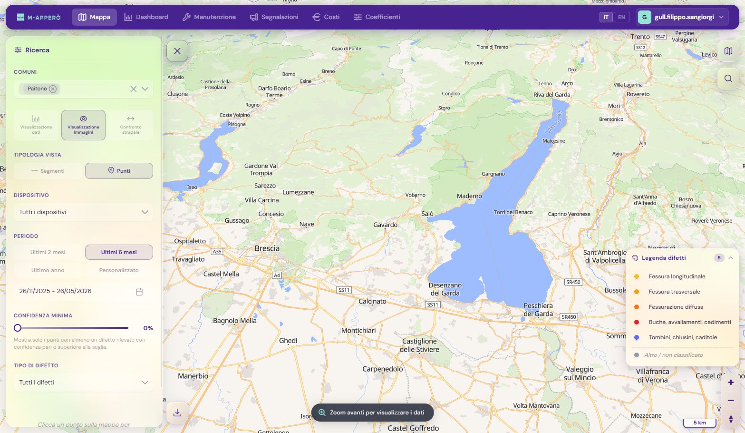
Task: Click the Confidenza minima slider track
Action: [x=71, y=328]
